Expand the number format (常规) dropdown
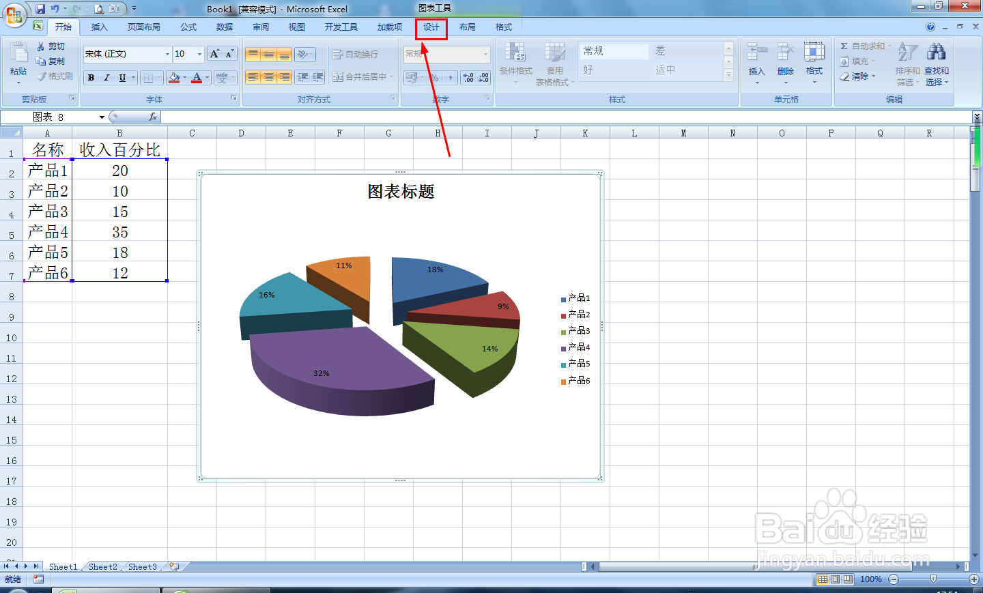 pos(487,53)
